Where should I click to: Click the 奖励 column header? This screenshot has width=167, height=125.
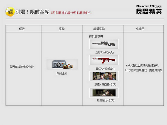(x=62, y=29)
